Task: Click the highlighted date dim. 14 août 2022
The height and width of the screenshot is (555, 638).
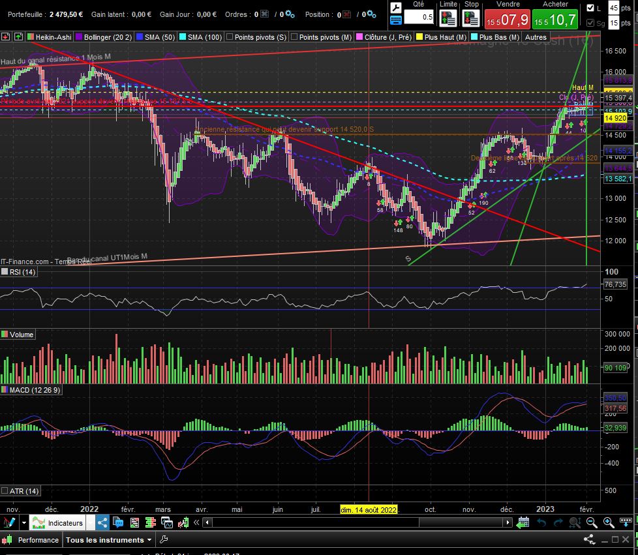Action: [369, 510]
